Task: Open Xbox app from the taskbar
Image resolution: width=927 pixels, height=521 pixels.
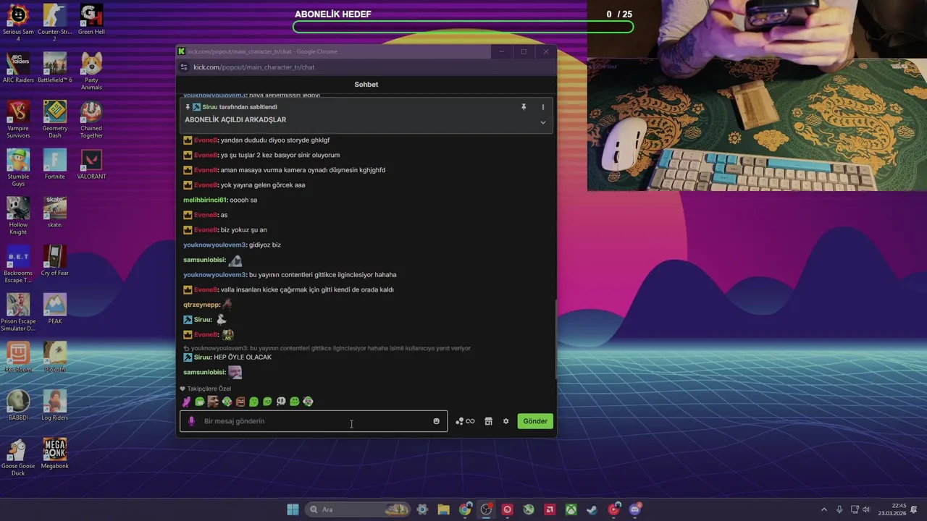Action: [571, 509]
